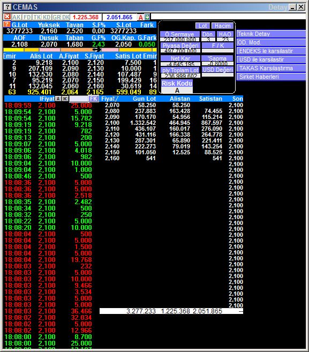
Task: Toggle the small K filter button
Action: 65,99
